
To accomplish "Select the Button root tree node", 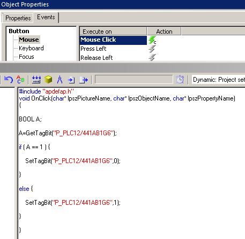I will 19,31.
